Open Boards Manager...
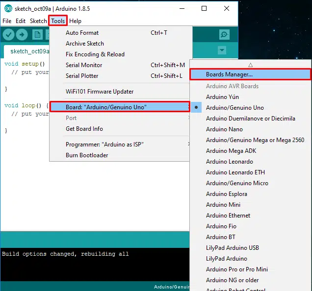 coord(250,74)
